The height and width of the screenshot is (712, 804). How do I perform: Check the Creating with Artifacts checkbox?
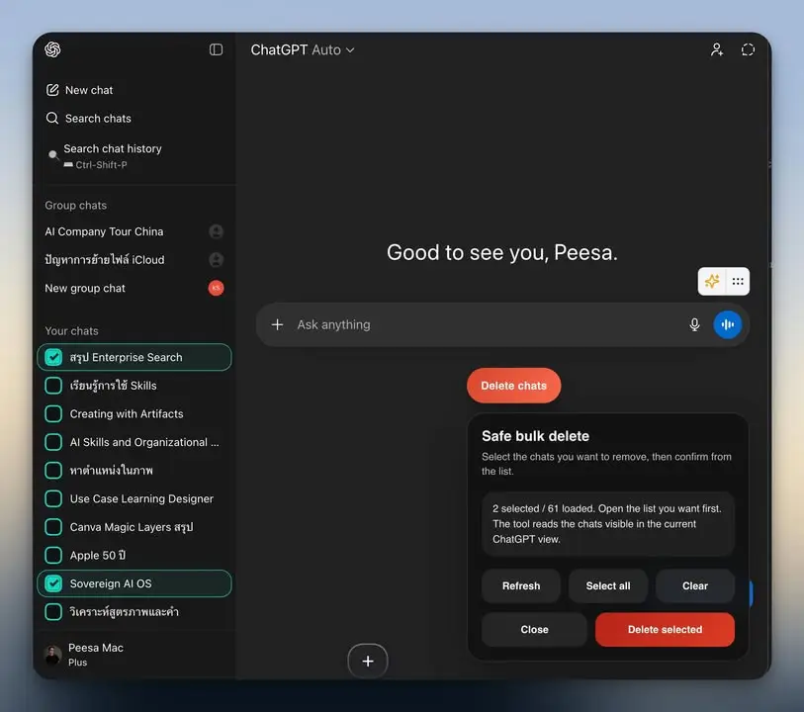click(x=53, y=413)
